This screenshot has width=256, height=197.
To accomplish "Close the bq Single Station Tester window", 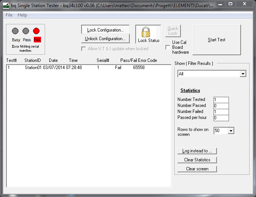I will coord(244,4).
